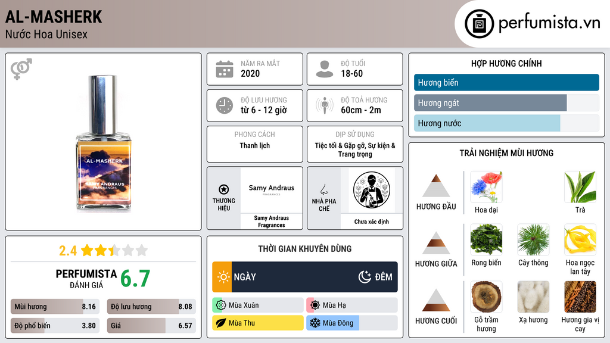Click the leaf icon for Mùa Thu
Viewport: 610px width, 343px height.
pos(221,323)
